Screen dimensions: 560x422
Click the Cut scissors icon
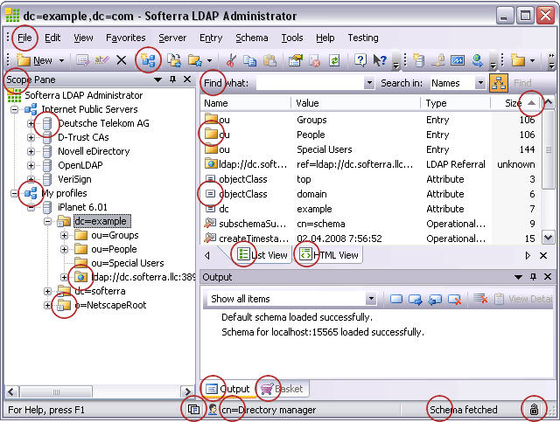coord(231,60)
